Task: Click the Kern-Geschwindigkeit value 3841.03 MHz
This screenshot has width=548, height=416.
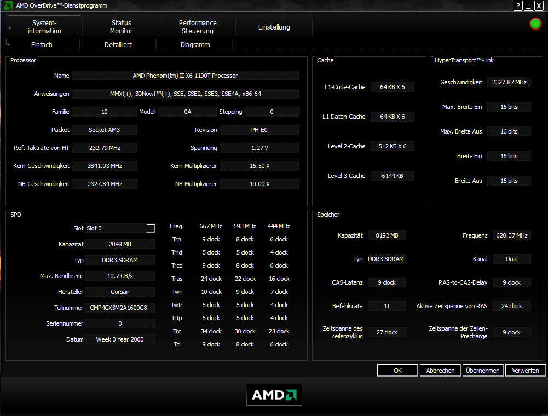Action: [x=105, y=166]
